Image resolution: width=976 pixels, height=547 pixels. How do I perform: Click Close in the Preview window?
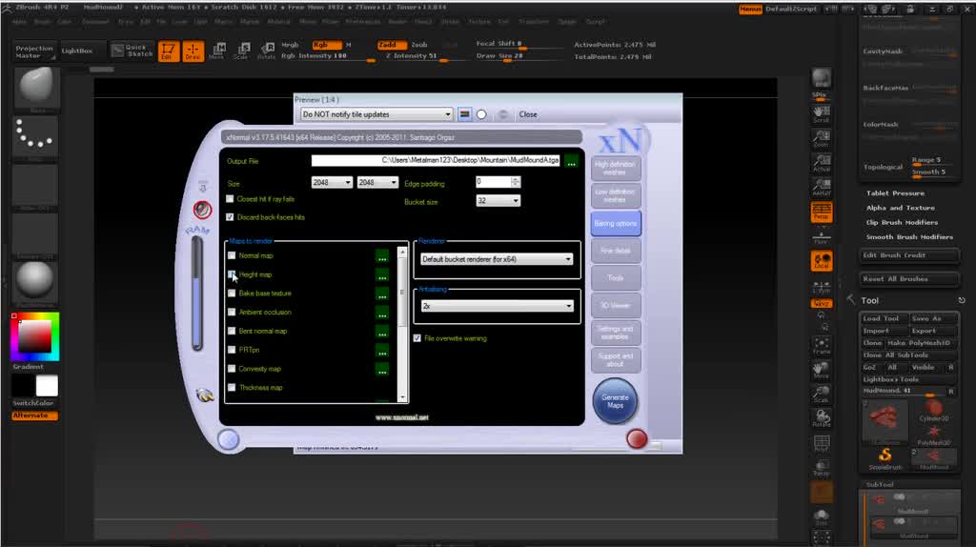coord(528,114)
